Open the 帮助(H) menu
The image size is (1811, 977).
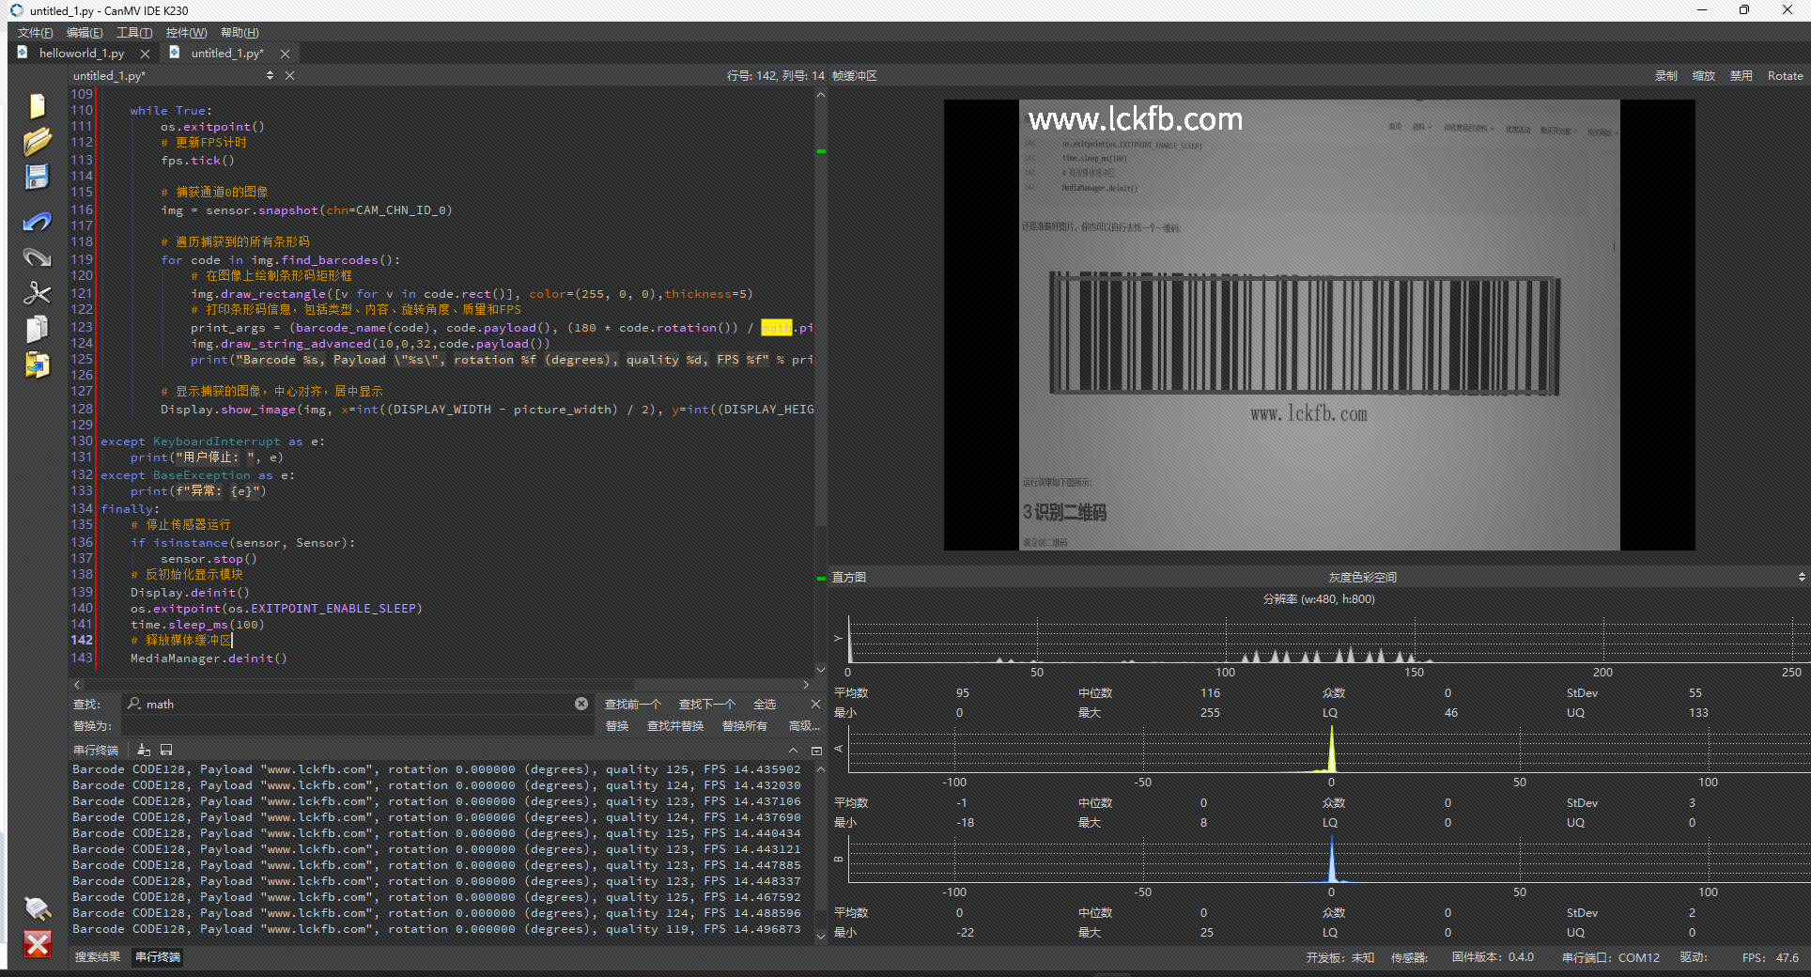tap(240, 33)
